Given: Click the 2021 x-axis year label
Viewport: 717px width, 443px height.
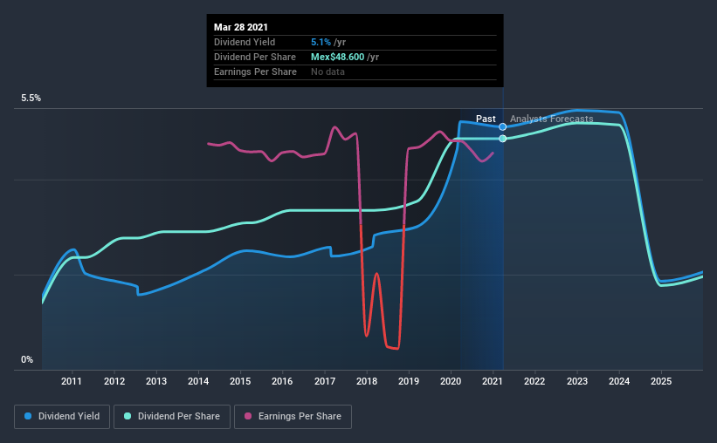Looking at the screenshot, I should 493,381.
